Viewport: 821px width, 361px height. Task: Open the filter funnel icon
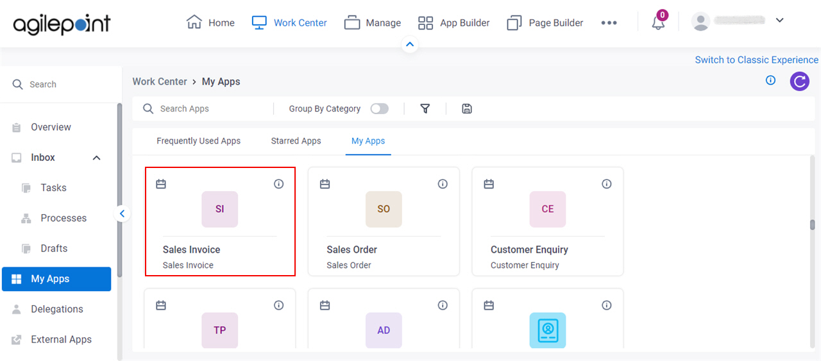click(425, 108)
